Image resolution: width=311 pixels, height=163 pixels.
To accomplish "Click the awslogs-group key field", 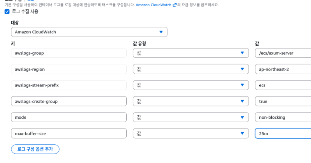I will click(69, 53).
